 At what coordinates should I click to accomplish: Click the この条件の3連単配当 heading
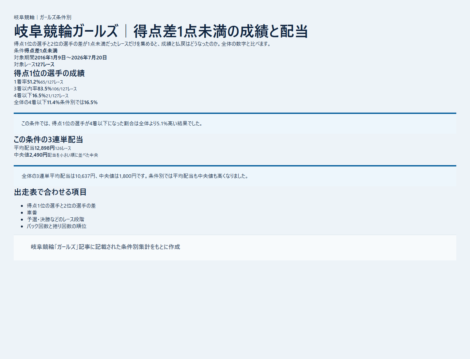click(x=48, y=139)
